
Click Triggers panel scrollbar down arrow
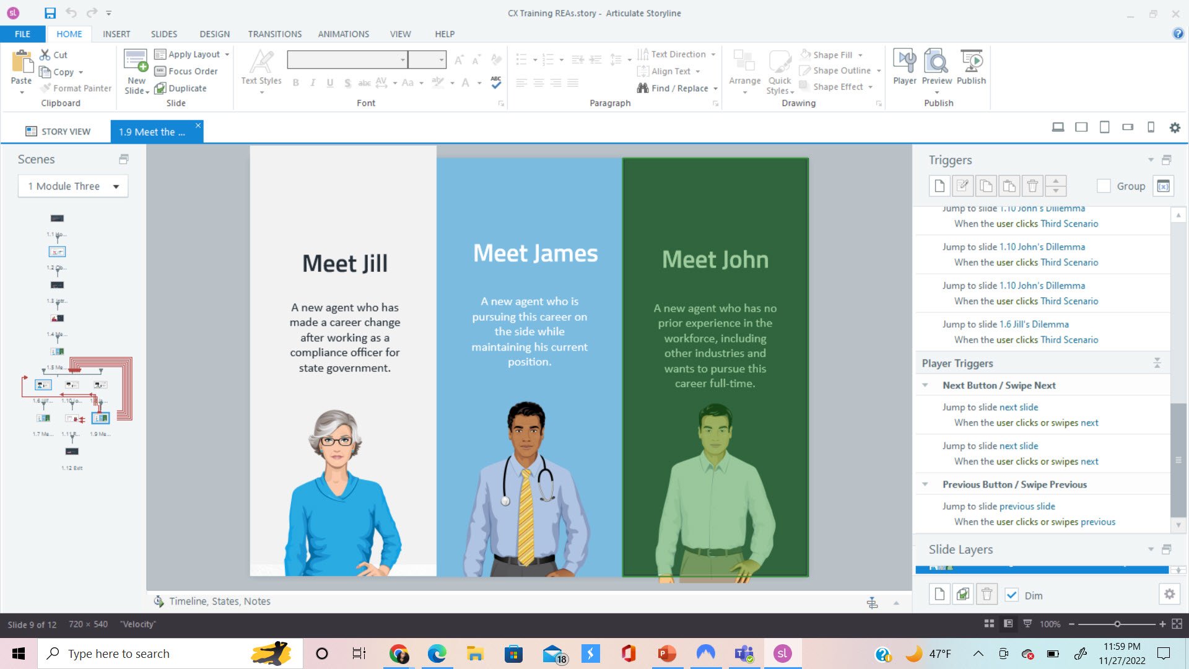click(x=1178, y=525)
